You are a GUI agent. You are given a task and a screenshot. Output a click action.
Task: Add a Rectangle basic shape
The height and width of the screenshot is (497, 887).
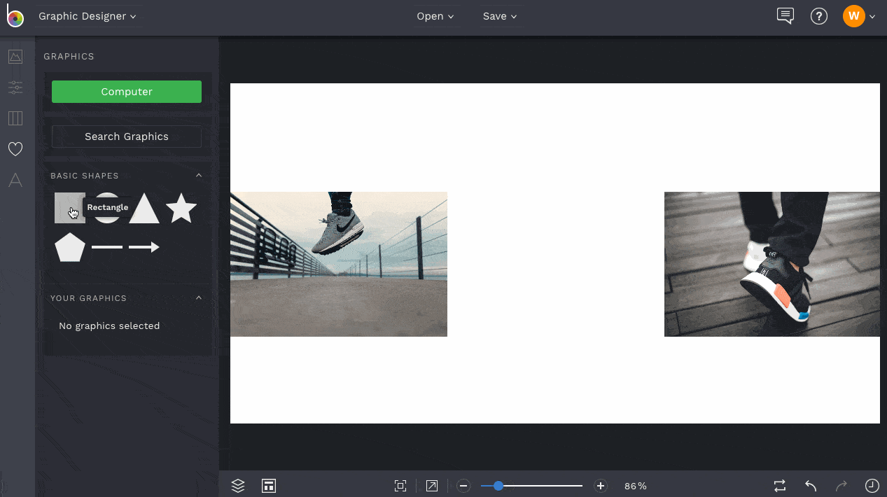coord(70,208)
